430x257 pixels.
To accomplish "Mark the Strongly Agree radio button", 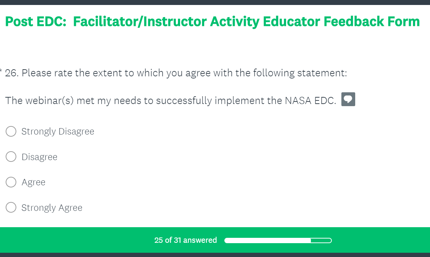I will [x=11, y=207].
